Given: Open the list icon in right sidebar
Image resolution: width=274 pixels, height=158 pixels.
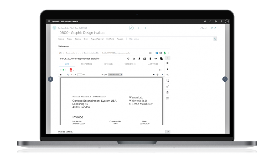Looking at the screenshot, I should click(167, 98).
